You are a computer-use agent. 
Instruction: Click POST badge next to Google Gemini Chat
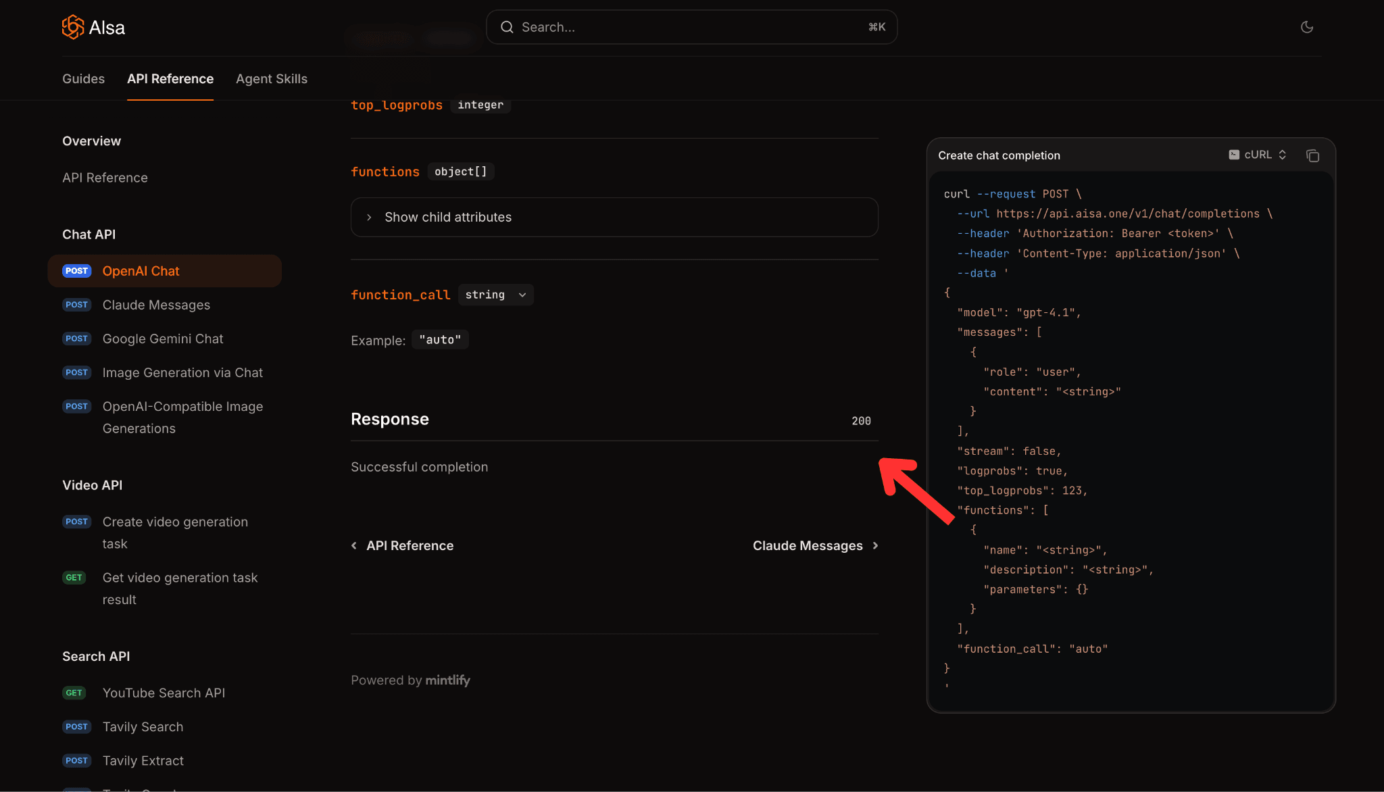[x=76, y=339]
